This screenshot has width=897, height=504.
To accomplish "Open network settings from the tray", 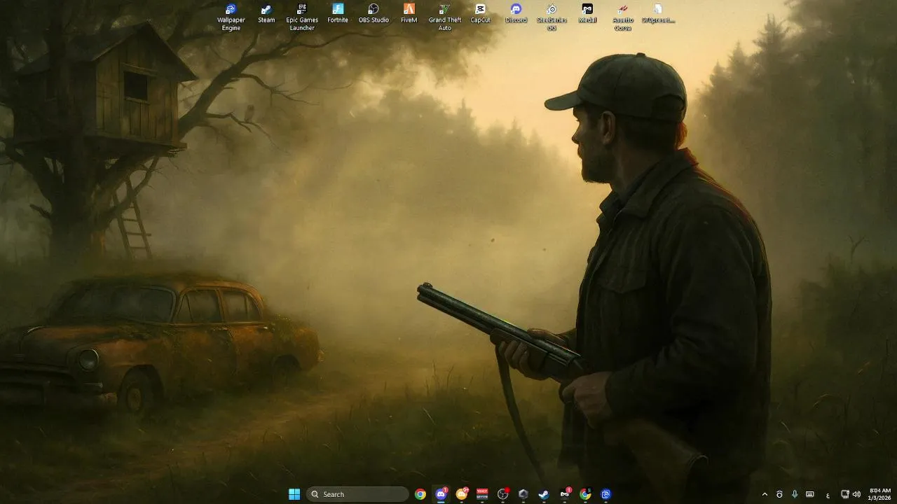I will 845,494.
